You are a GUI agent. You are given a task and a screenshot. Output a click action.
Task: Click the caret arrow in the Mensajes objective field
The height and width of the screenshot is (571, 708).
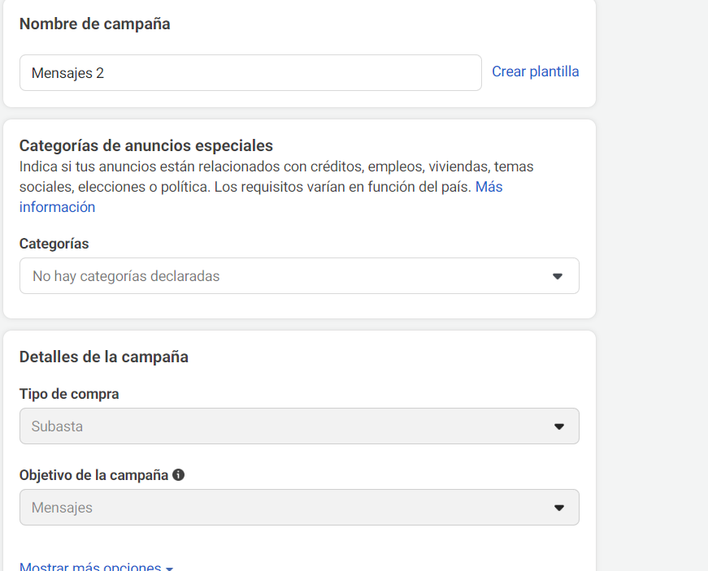coord(559,508)
